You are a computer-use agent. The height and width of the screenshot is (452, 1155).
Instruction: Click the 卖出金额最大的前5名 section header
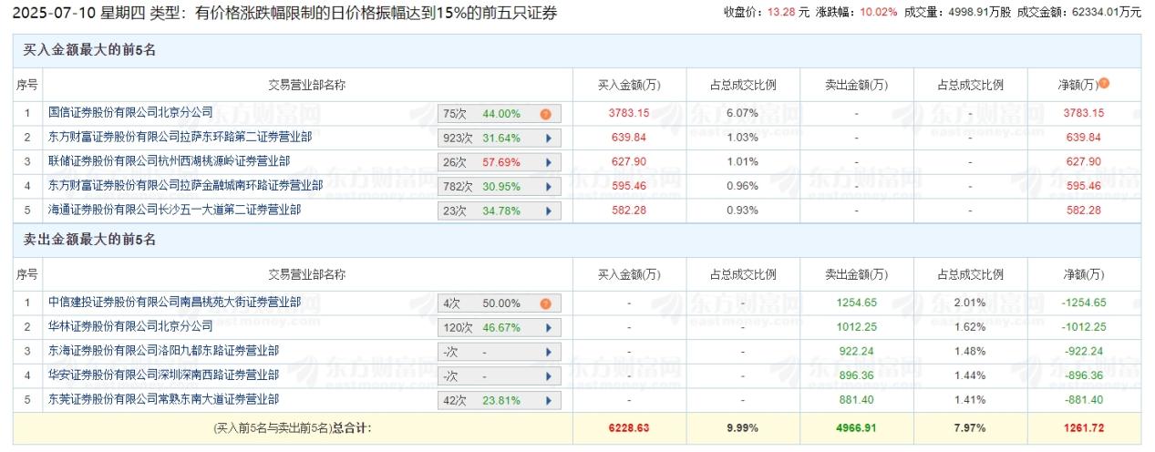pyautogui.click(x=89, y=240)
